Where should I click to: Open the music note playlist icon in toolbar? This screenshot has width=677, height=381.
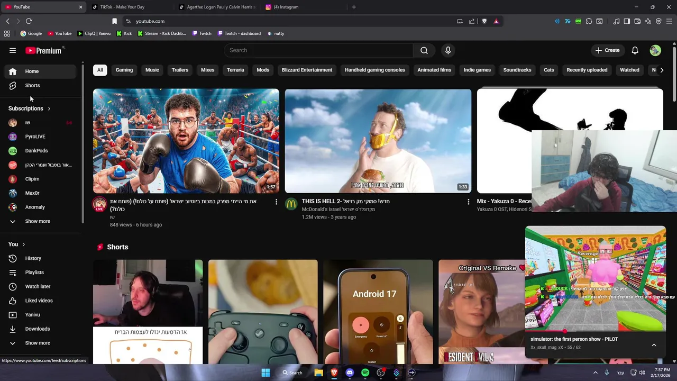616,21
